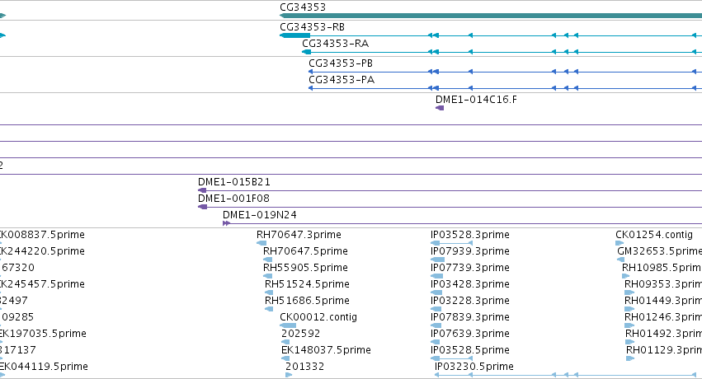
Task: Click the CG34353-PB protein track
Action: click(x=505, y=72)
